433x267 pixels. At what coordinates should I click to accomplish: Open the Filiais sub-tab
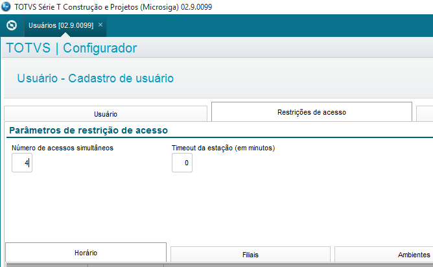pyautogui.click(x=250, y=254)
